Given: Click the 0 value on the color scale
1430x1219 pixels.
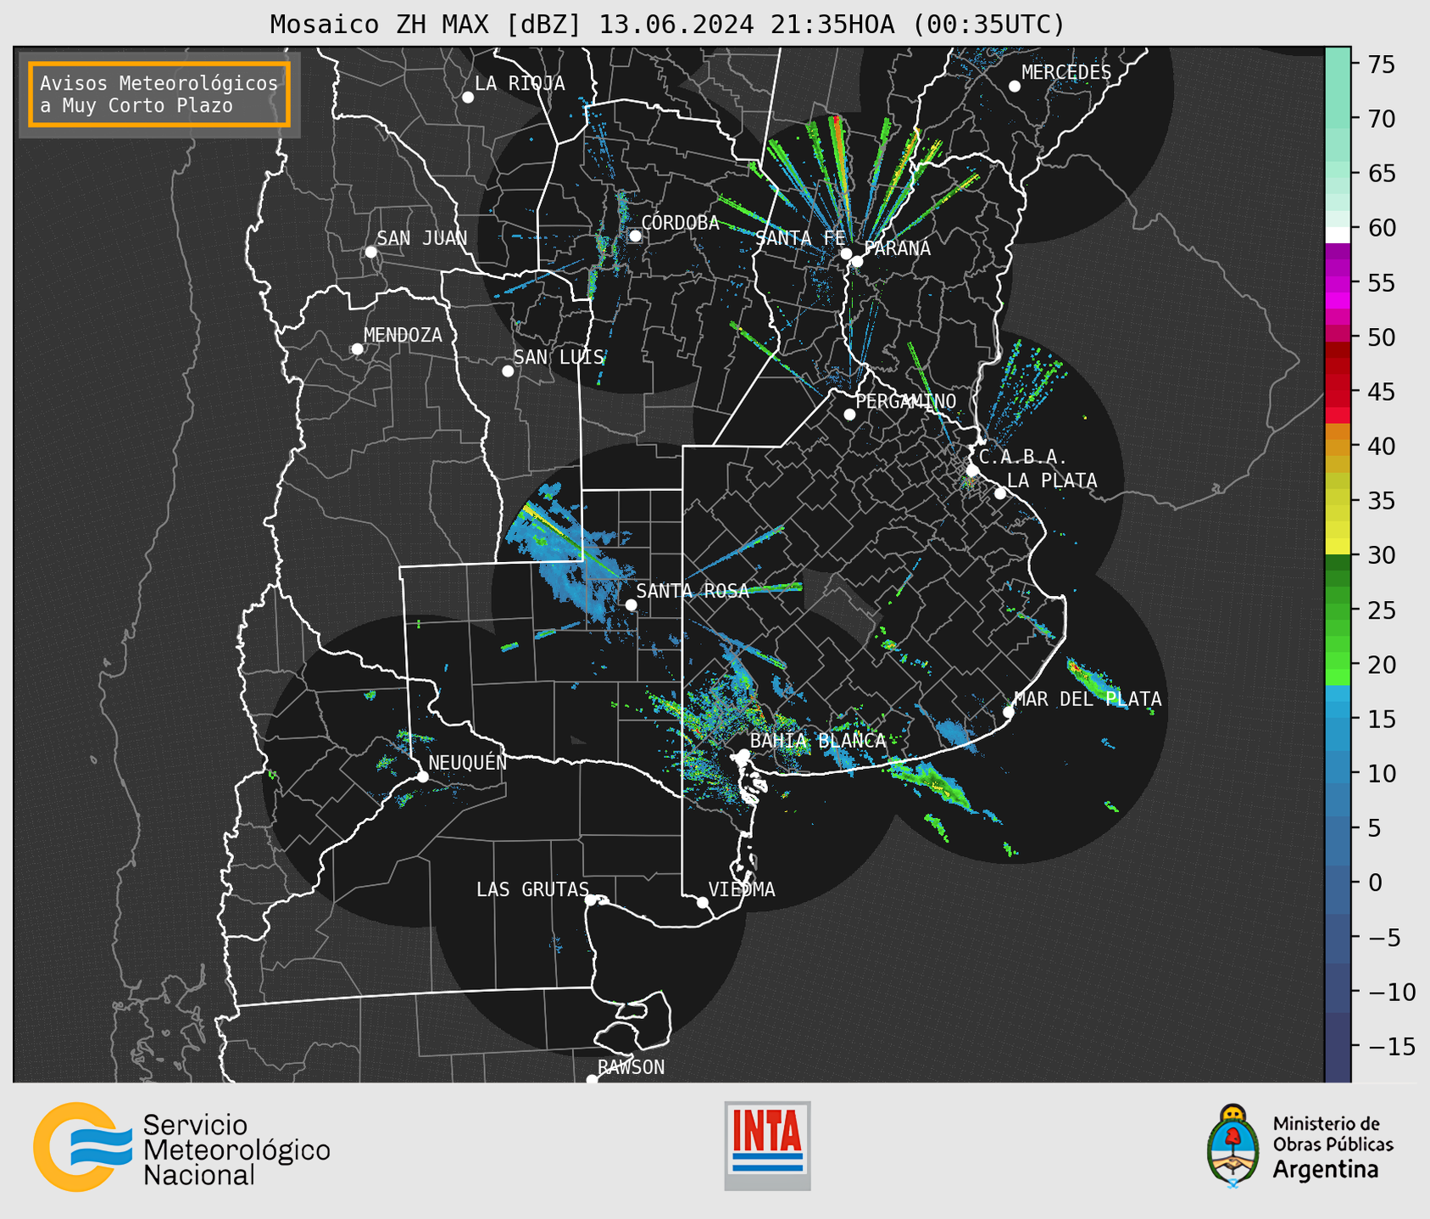Looking at the screenshot, I should [x=1375, y=883].
